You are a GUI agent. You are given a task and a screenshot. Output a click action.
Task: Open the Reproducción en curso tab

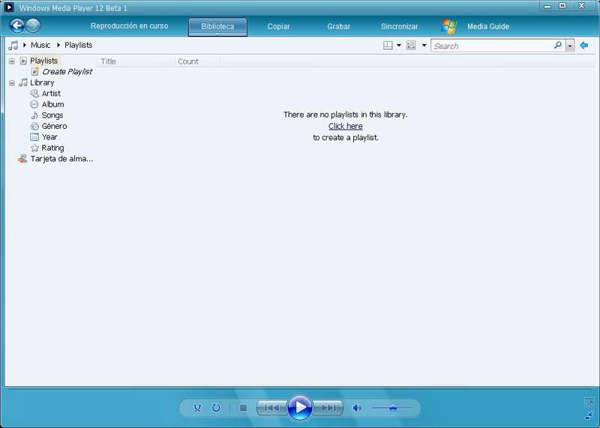tap(129, 26)
